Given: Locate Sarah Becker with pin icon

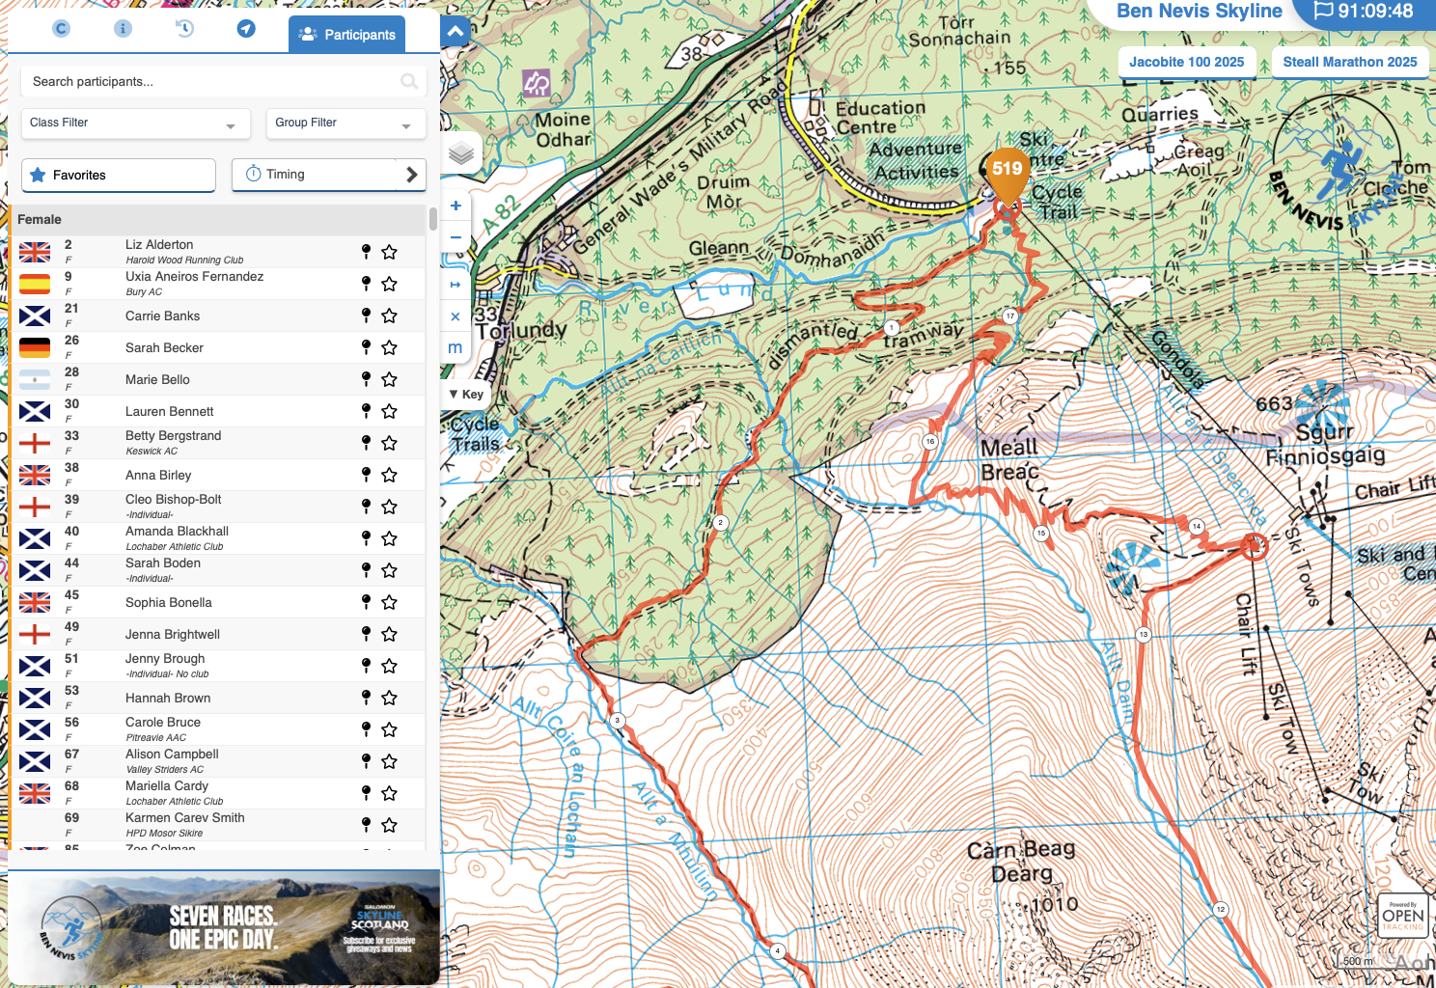Looking at the screenshot, I should tap(366, 347).
